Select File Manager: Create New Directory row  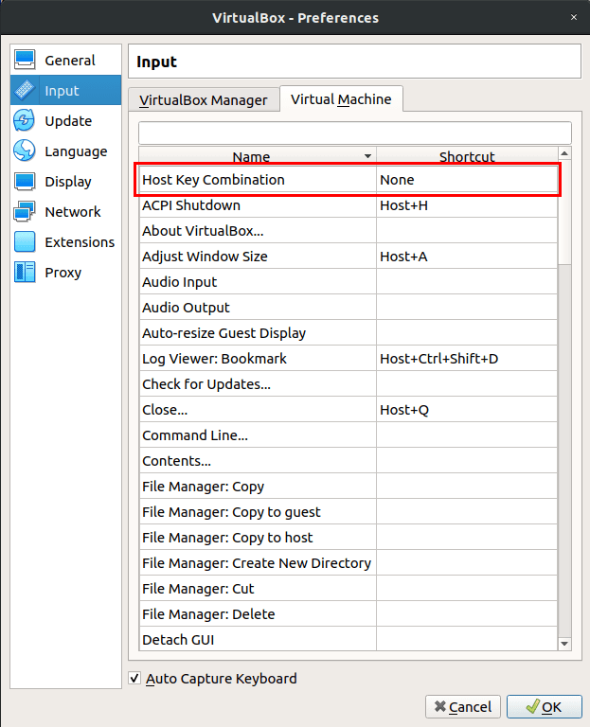(x=349, y=562)
